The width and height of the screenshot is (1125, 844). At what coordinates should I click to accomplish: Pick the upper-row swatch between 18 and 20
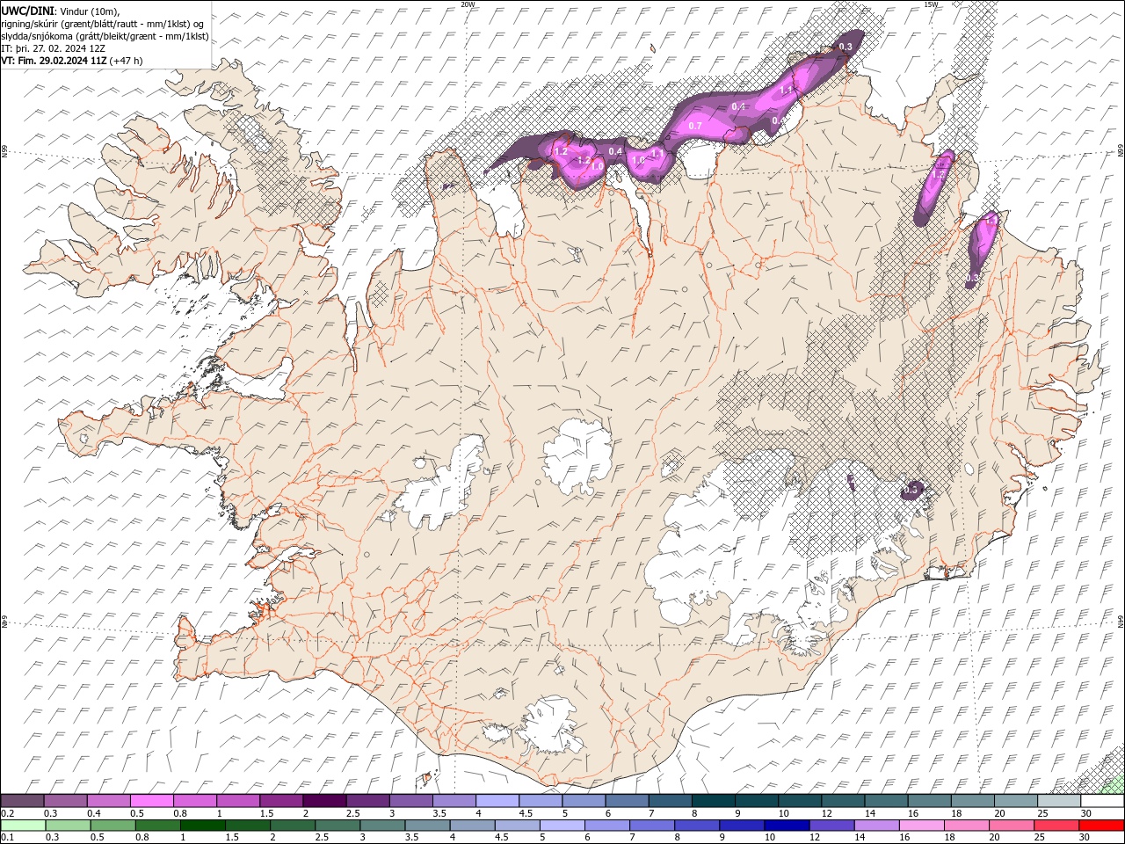[x=971, y=801]
